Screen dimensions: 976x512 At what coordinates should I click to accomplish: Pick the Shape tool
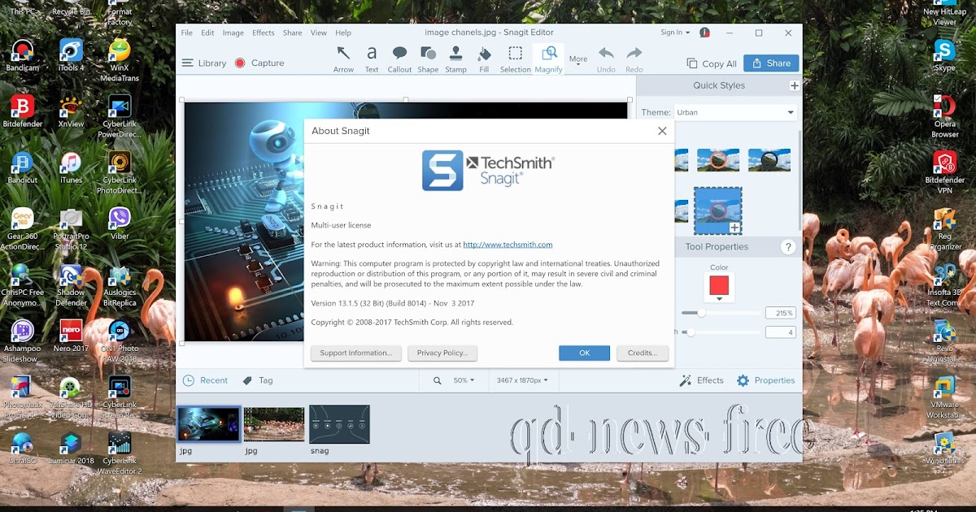pyautogui.click(x=428, y=59)
